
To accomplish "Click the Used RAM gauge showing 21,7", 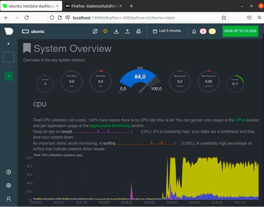I will pyautogui.click(x=235, y=83).
